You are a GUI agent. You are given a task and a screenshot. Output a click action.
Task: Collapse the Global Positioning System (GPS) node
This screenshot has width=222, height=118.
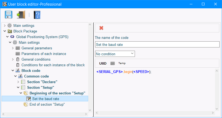click(7, 37)
